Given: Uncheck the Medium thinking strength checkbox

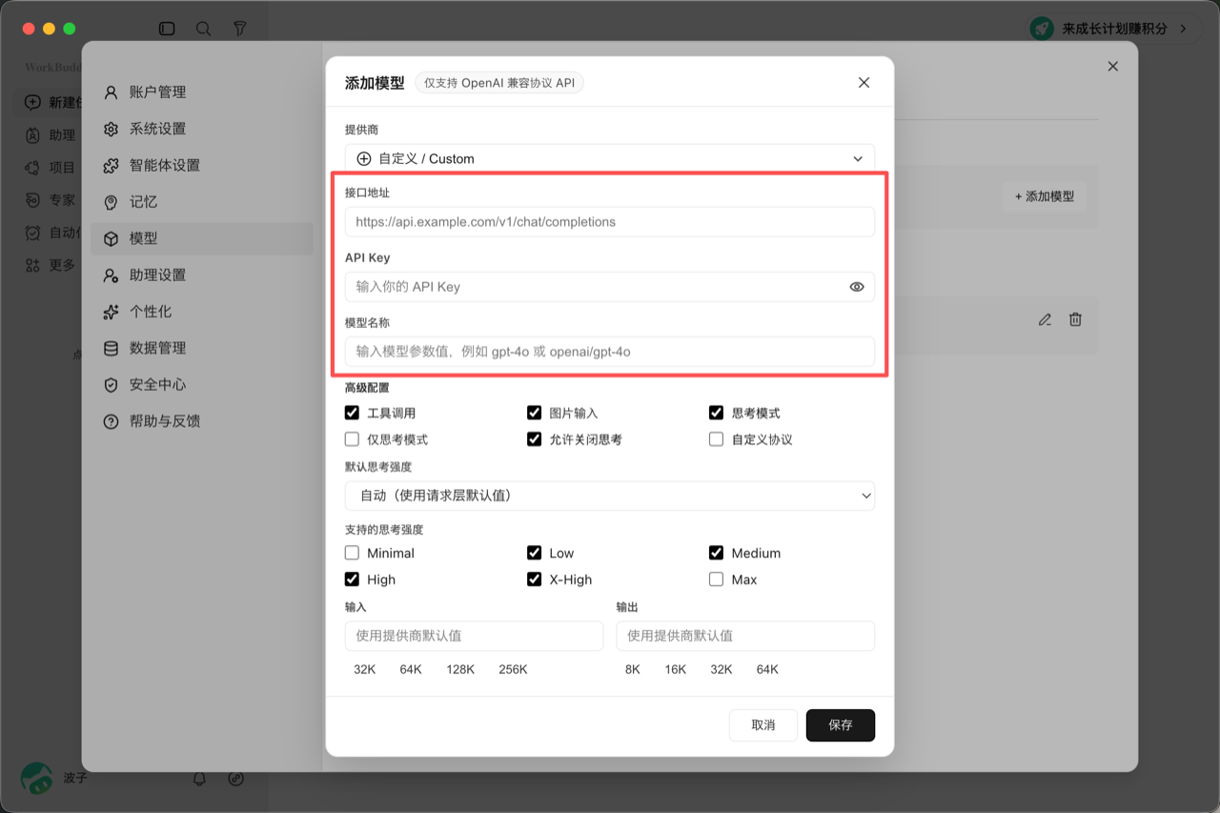Looking at the screenshot, I should point(716,553).
